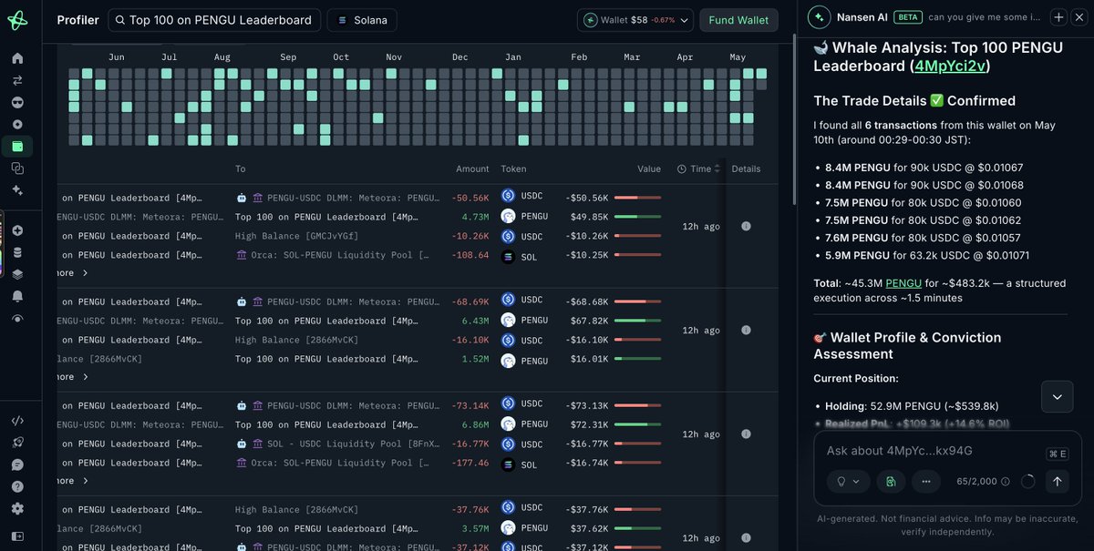1094x551 pixels.
Task: Open the lightbulb mode dropdown in chat box
Action: point(848,481)
